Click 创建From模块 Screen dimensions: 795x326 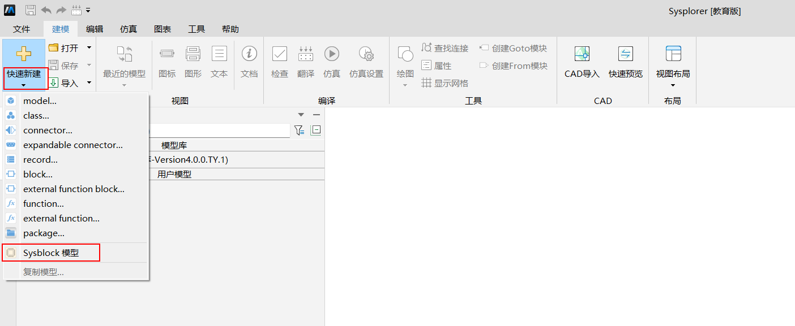point(514,66)
